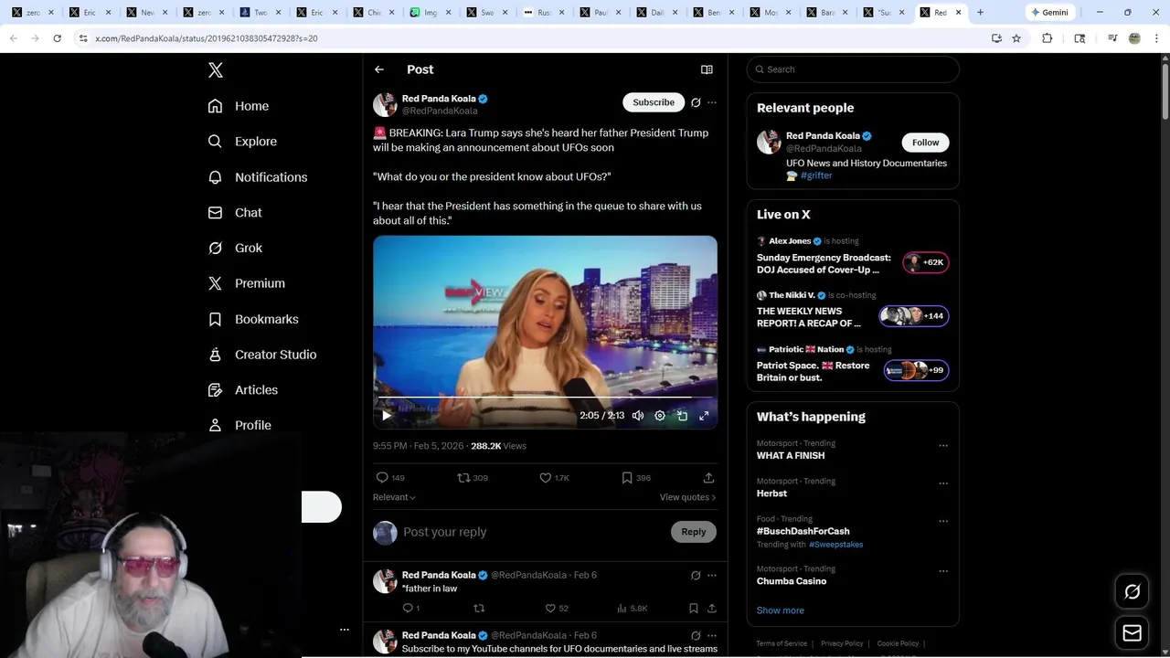Screen dimensions: 1170x658
Task: Open Gemini button in browser
Action: (1049, 13)
